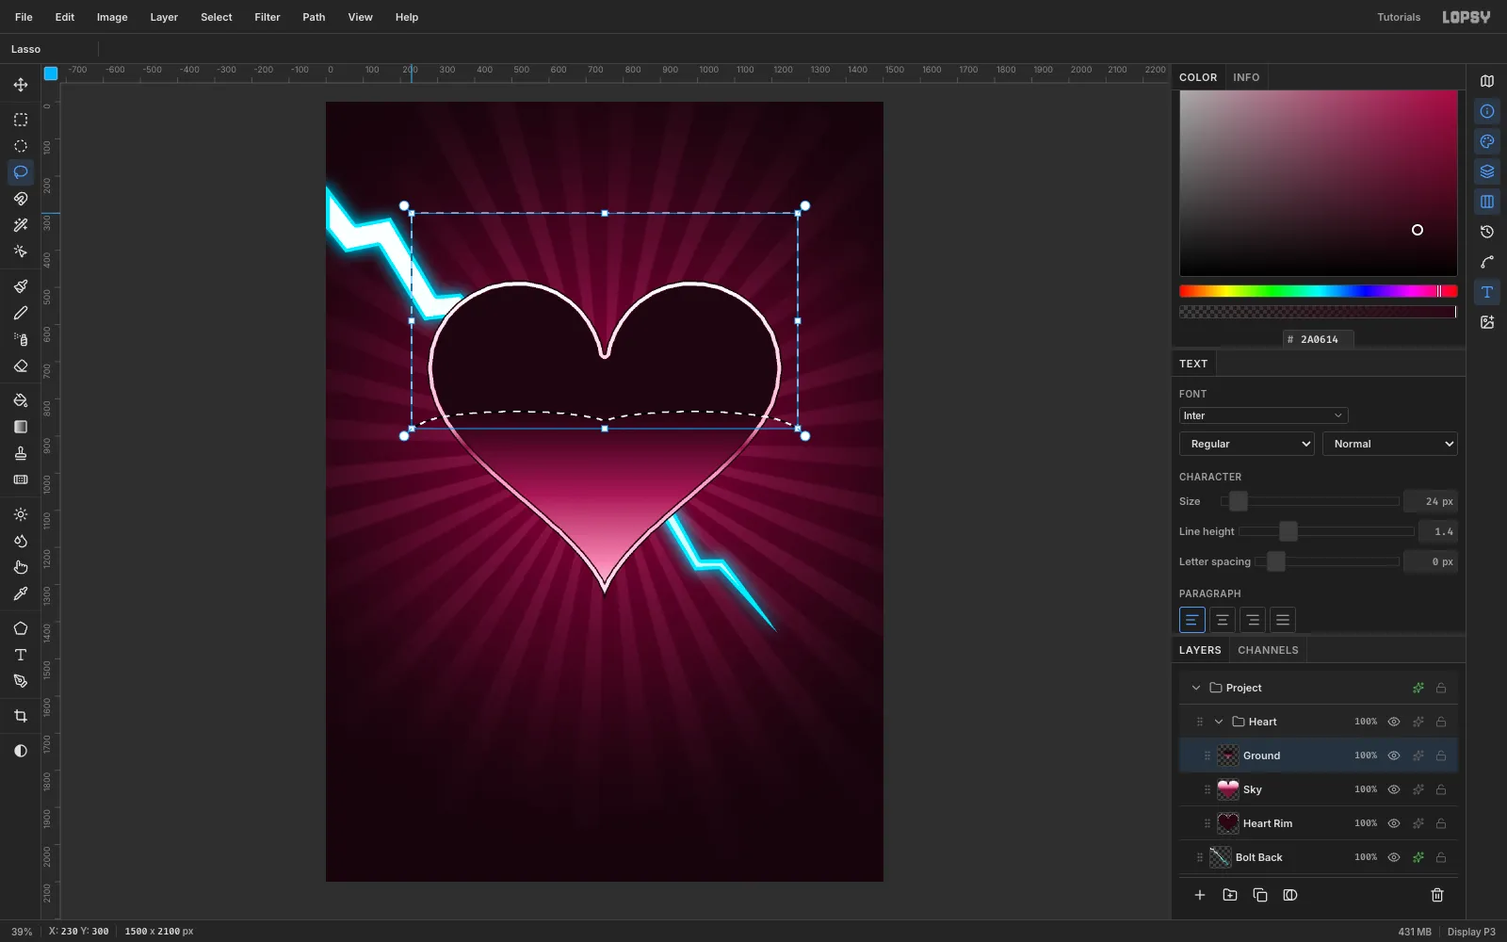Screen dimensions: 1507x942
Task: Click the Line height slider
Action: (x=1326, y=531)
